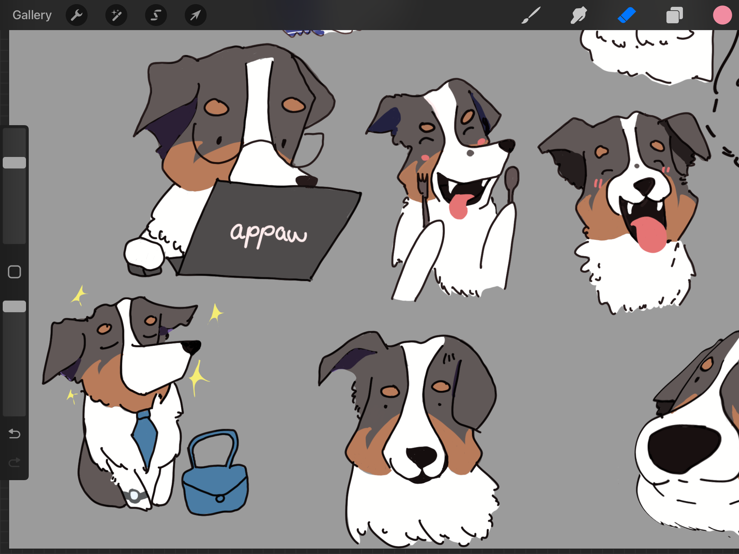Click the brush size slider handle
The height and width of the screenshot is (554, 739).
(x=15, y=163)
